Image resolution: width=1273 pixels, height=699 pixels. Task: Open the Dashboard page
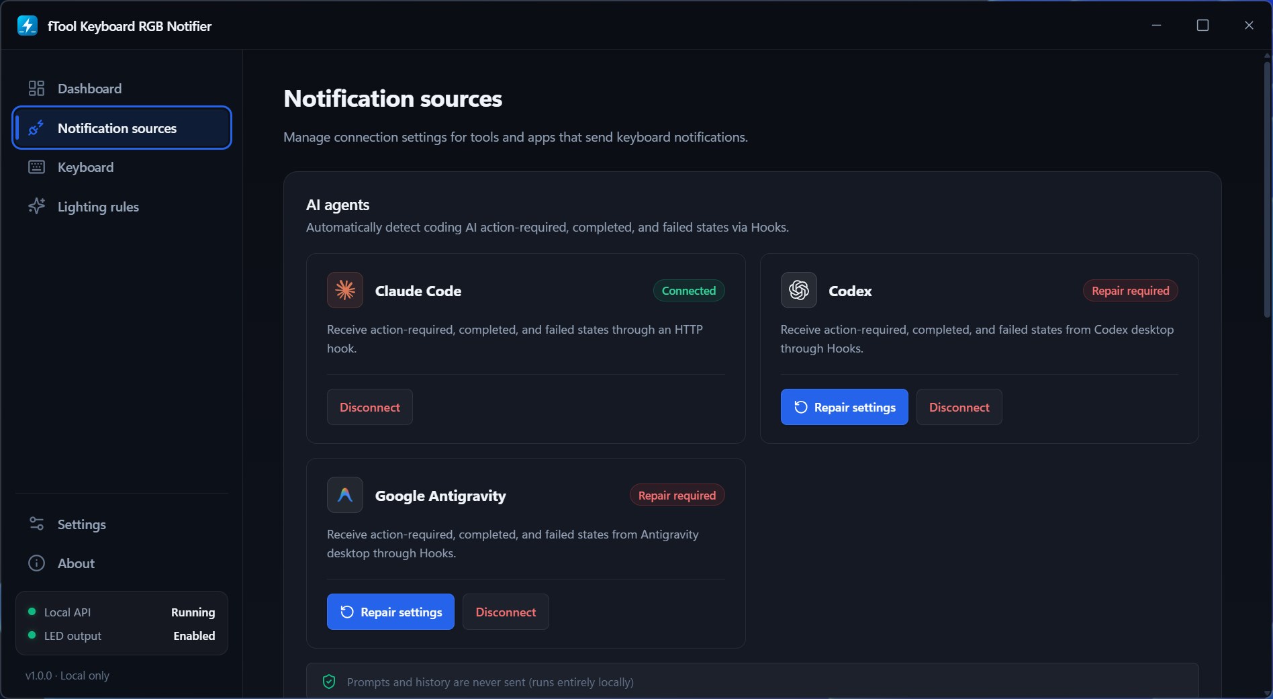click(122, 89)
